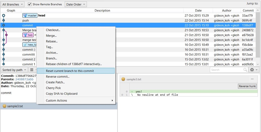The image size is (261, 132).
Task: Click commit hash f56c8de
Action: (x=247, y=45)
